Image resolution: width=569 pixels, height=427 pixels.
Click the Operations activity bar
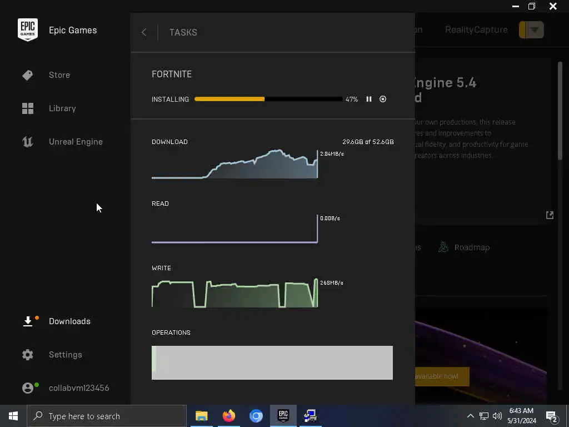point(272,363)
